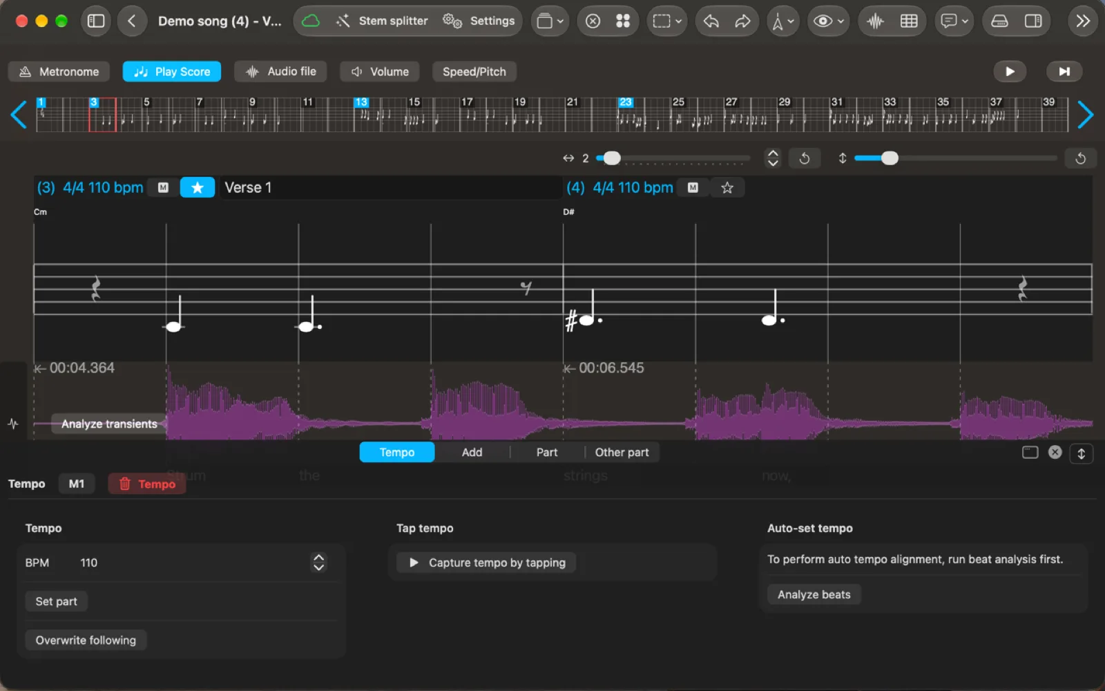Show previous measures with the left arrow

pos(19,115)
